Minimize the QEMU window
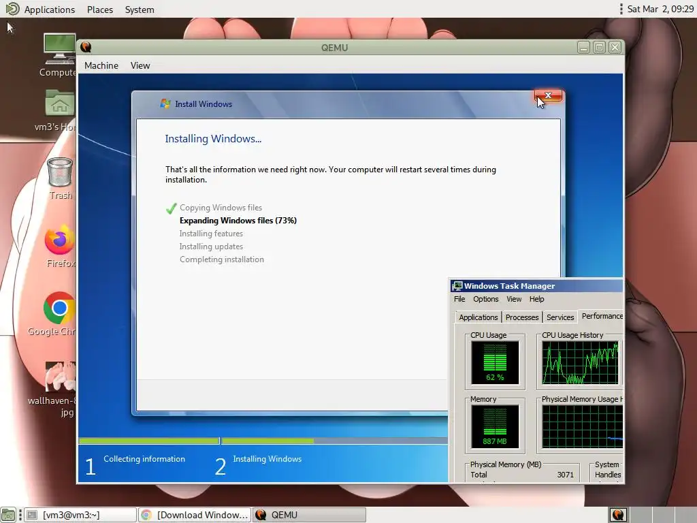The width and height of the screenshot is (697, 523). pos(583,47)
